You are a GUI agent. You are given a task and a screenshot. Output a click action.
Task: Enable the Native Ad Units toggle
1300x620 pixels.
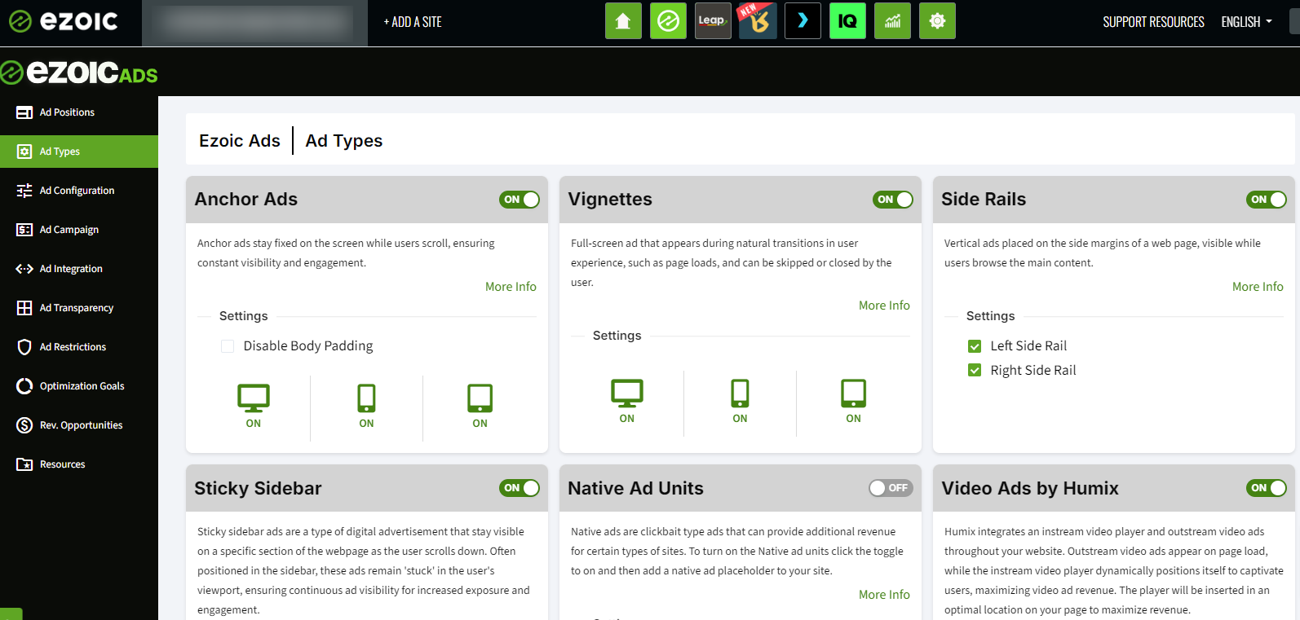(891, 488)
